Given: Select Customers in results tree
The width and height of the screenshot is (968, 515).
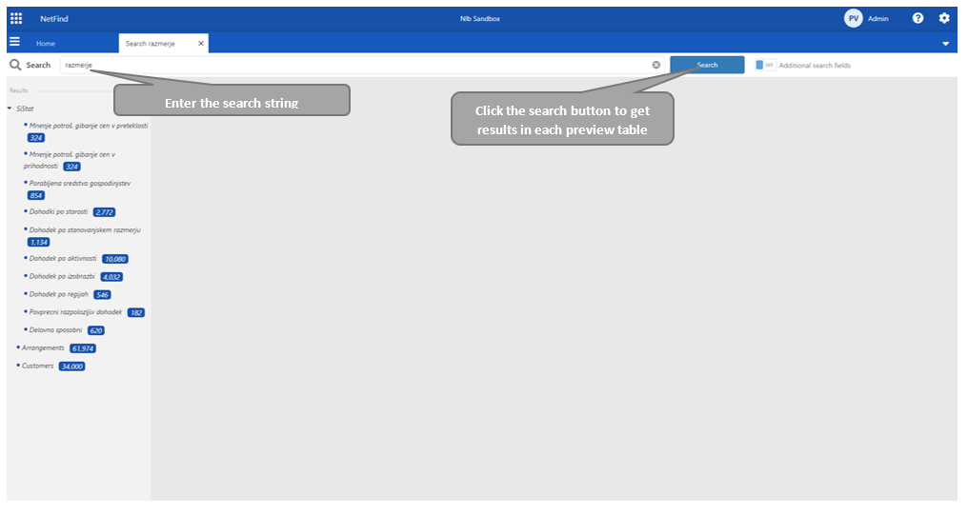Looking at the screenshot, I should [38, 366].
